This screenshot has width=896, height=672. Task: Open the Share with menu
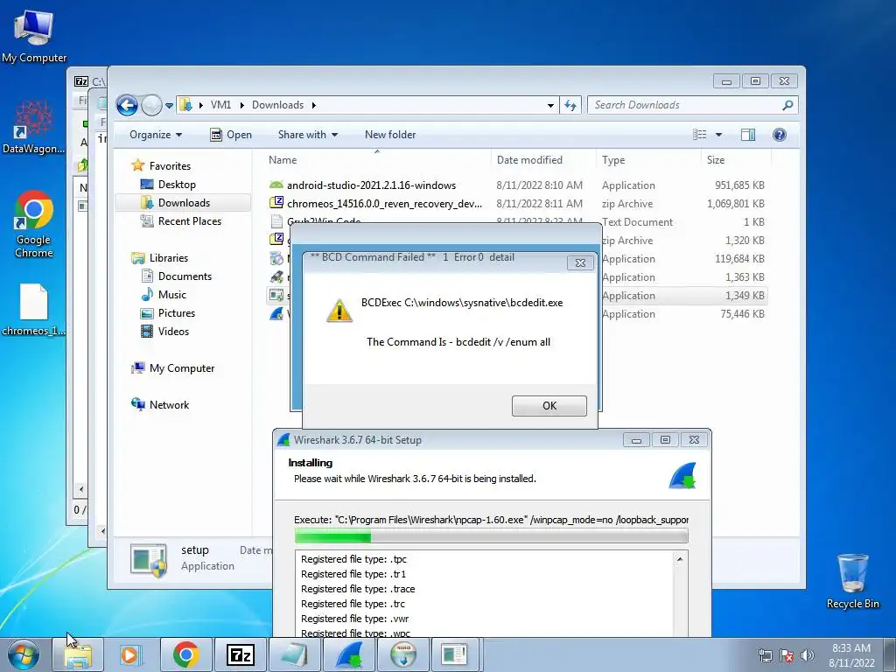coord(307,135)
